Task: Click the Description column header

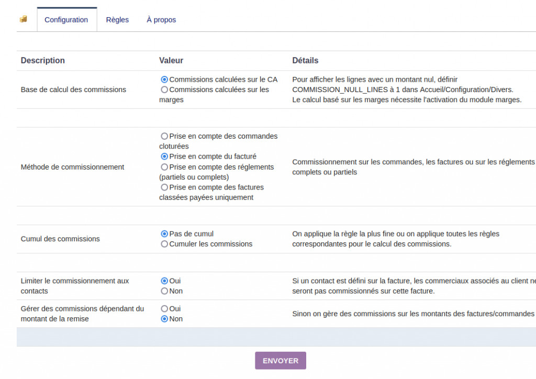Action: click(x=43, y=61)
